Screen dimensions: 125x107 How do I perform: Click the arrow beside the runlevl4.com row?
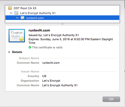(17, 18)
